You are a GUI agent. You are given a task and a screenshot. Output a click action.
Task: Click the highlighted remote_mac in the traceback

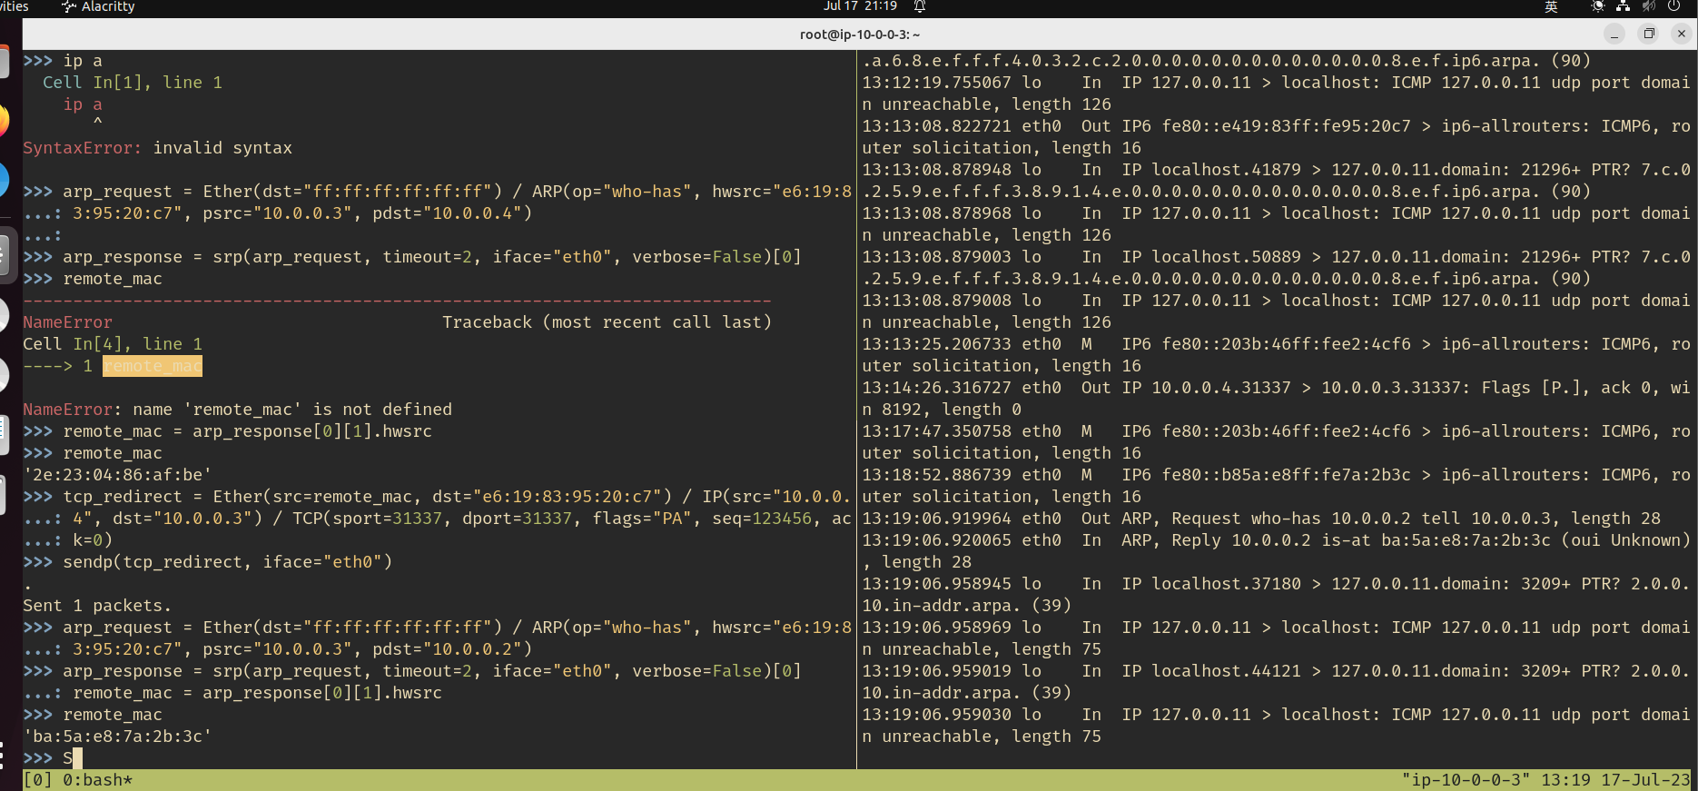pos(153,366)
